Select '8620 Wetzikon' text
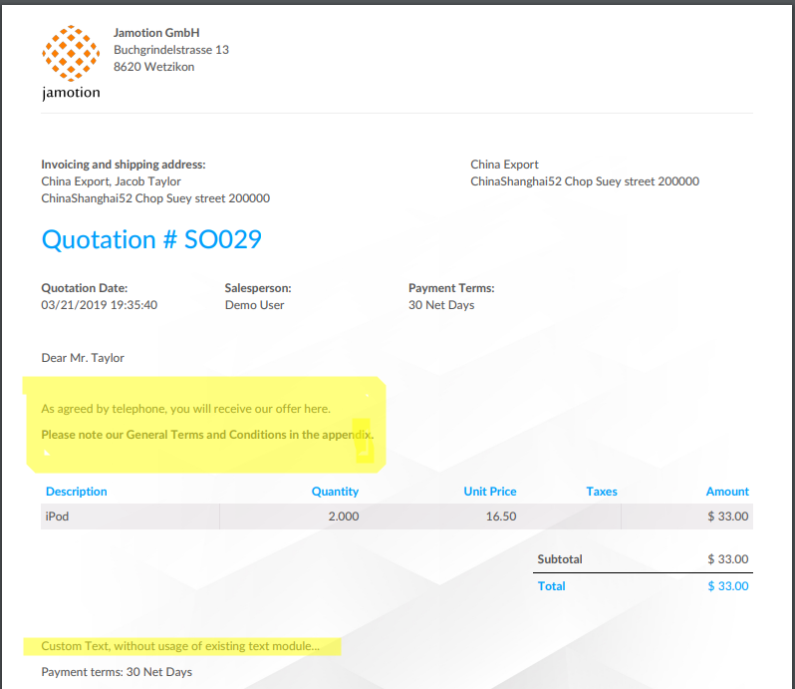 click(153, 67)
